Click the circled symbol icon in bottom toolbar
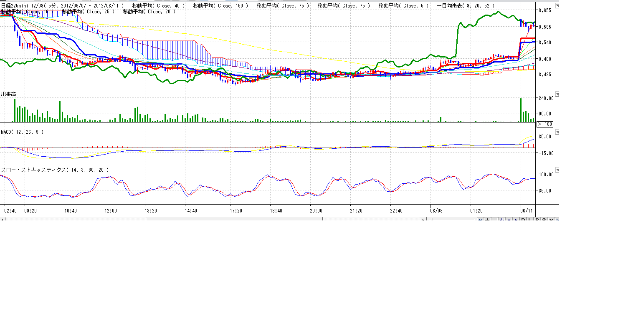623x320 pixels. tap(544, 220)
